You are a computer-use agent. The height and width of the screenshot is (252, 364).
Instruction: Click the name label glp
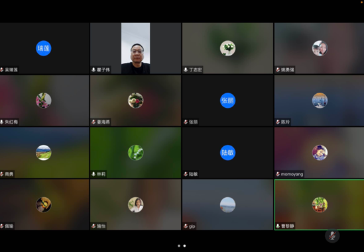click(x=192, y=226)
